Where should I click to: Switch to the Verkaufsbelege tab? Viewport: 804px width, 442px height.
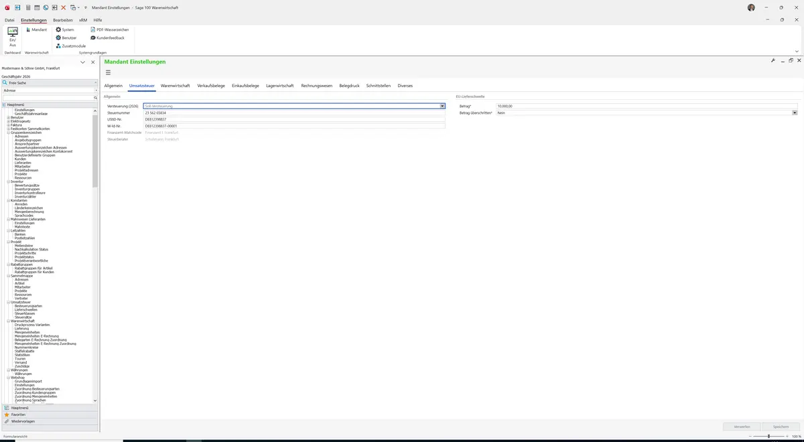click(x=211, y=86)
